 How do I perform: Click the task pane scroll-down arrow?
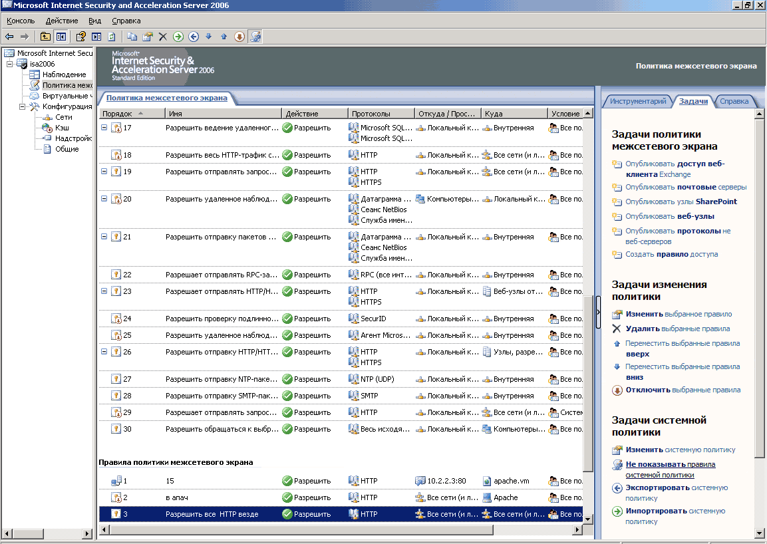click(759, 534)
